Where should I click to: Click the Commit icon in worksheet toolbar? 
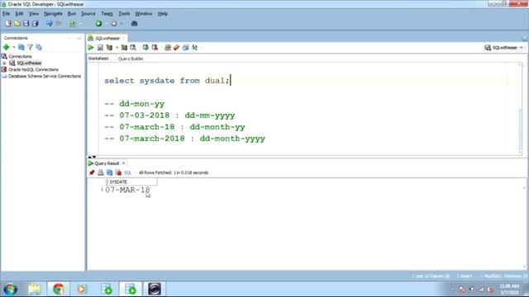(145, 48)
